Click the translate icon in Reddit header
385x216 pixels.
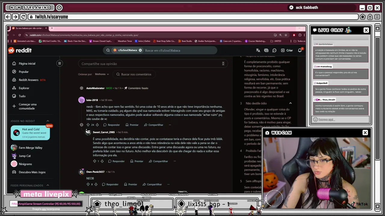click(258, 50)
